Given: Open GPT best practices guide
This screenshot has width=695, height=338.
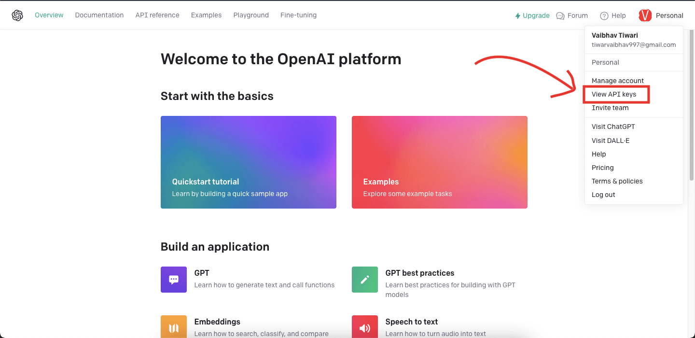Looking at the screenshot, I should pos(420,273).
